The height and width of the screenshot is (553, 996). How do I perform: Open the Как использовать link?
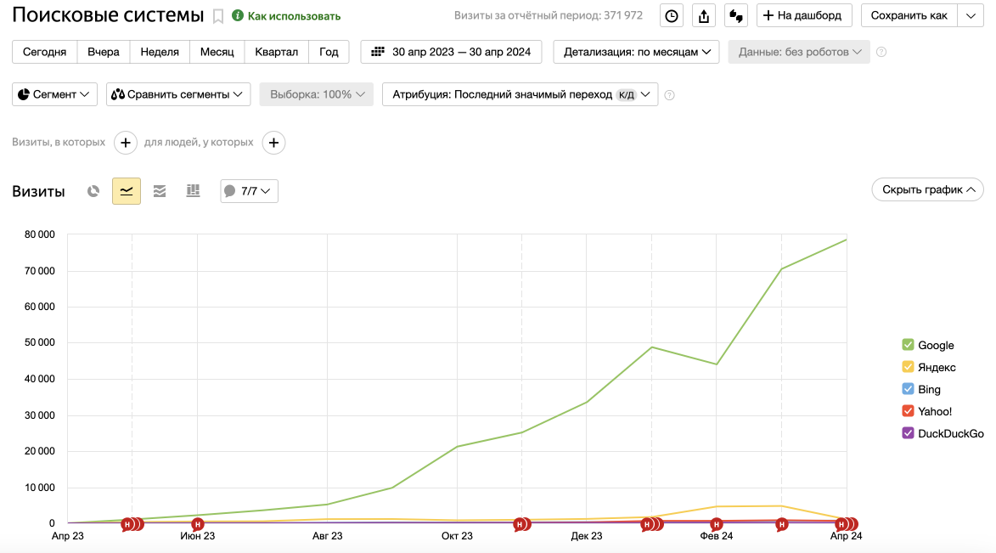click(286, 16)
